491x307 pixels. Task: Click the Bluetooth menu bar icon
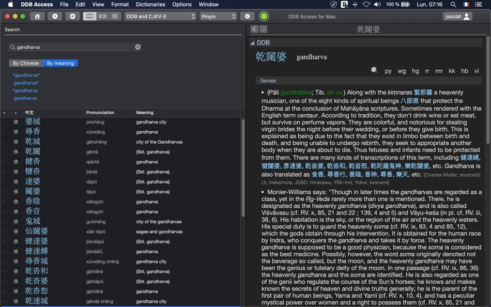(355, 4)
